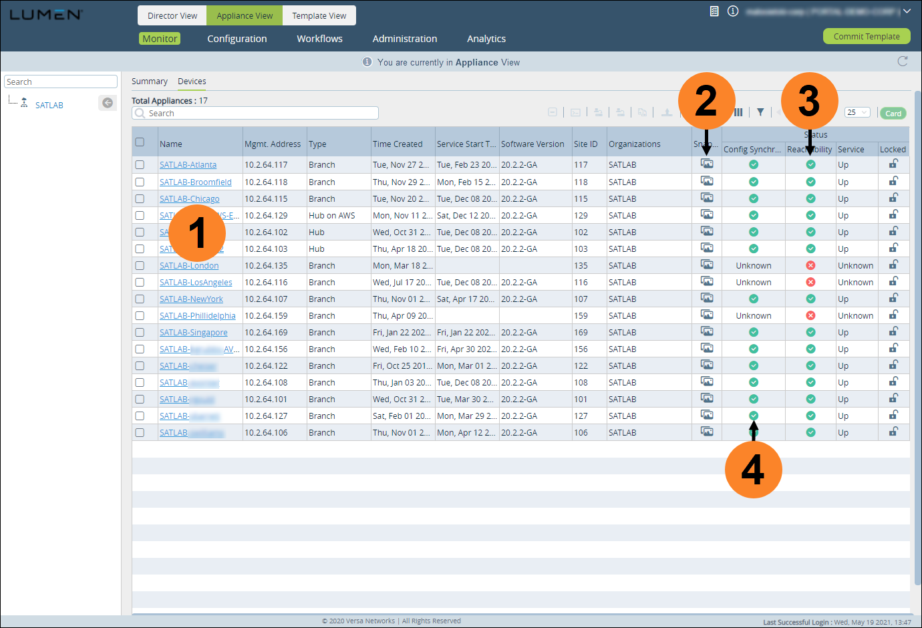The width and height of the screenshot is (922, 628).
Task: Click red reachability icon for SATLAB-London
Action: click(x=810, y=265)
